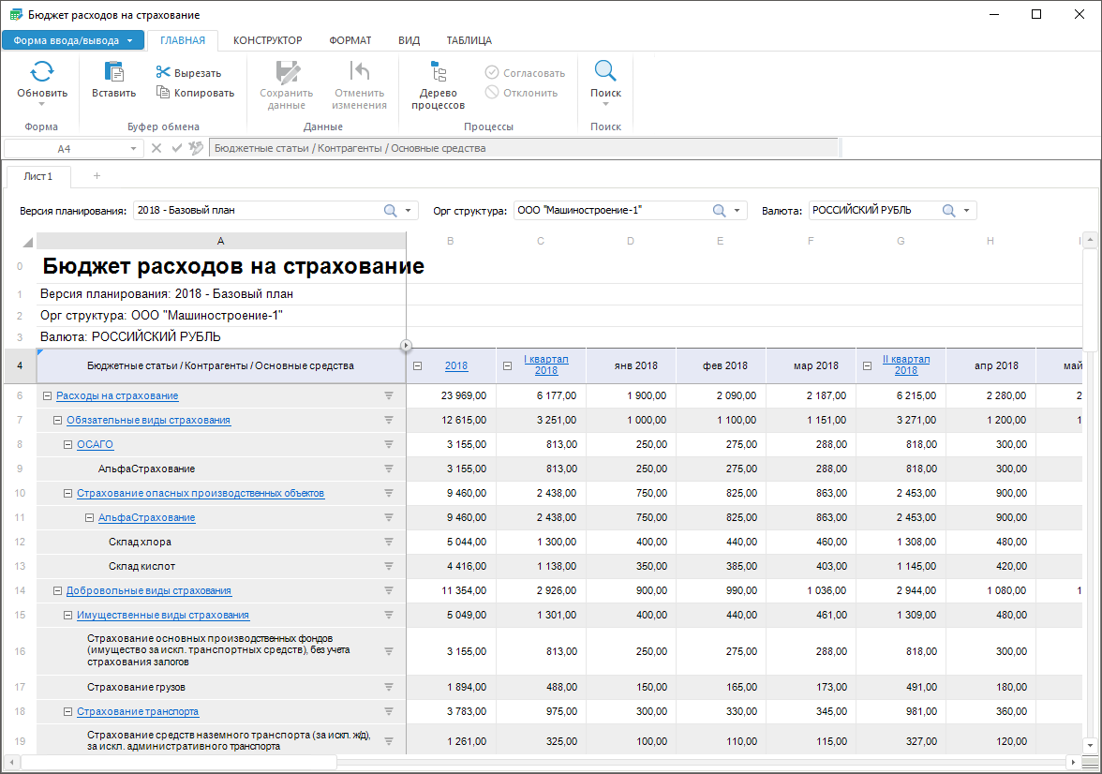The height and width of the screenshot is (774, 1102).
Task: Click the Обновить refresh icon
Action: [x=42, y=72]
